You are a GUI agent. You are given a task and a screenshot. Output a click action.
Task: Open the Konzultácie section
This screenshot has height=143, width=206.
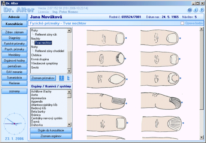[14, 24]
